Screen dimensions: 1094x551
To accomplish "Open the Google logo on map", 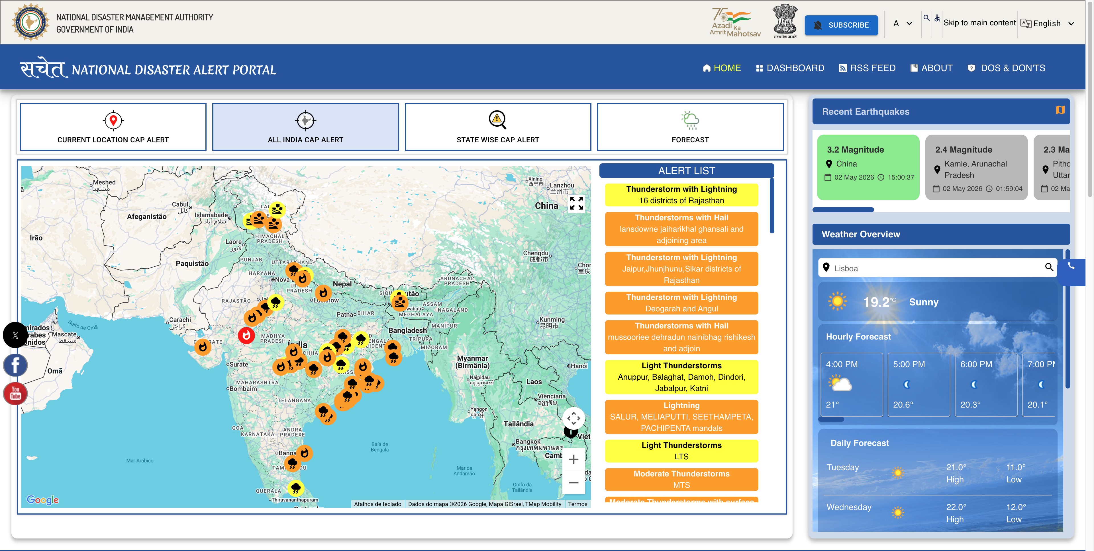I will [x=42, y=500].
